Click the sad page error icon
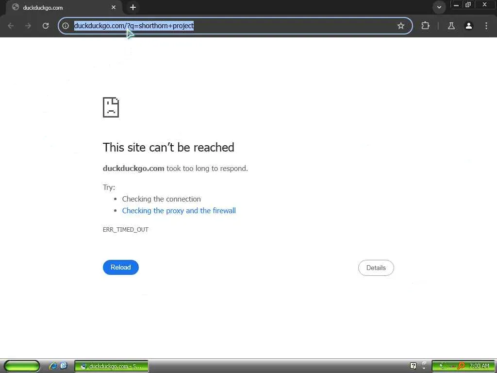Viewport: 497px width, 373px height. pyautogui.click(x=111, y=107)
